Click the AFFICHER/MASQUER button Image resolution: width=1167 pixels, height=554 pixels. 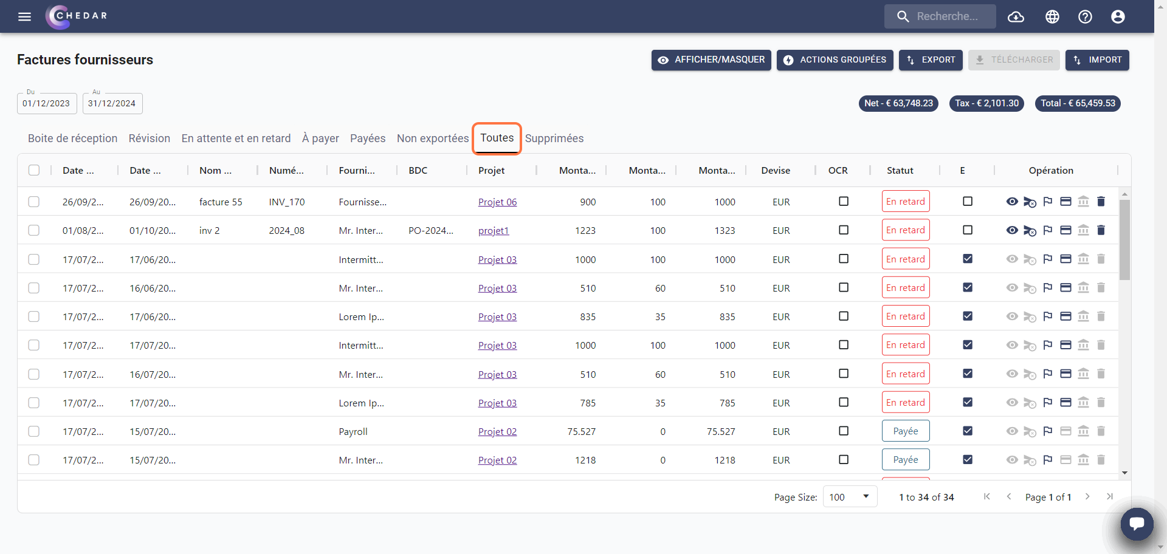point(711,60)
